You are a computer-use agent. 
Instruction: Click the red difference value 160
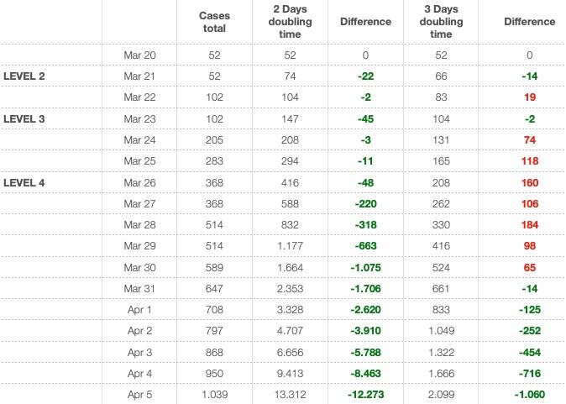coord(529,182)
